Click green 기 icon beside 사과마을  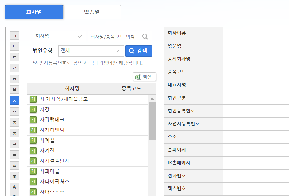(x=33, y=171)
